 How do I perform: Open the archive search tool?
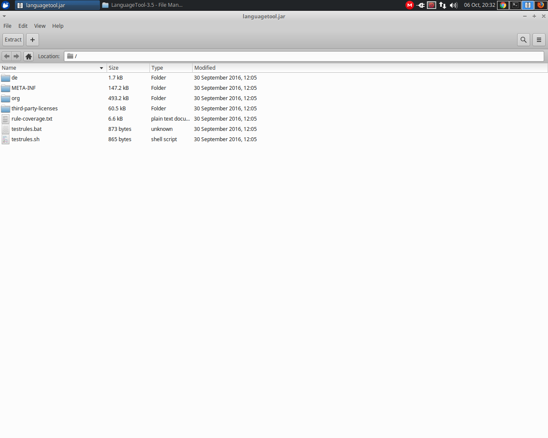click(x=524, y=40)
